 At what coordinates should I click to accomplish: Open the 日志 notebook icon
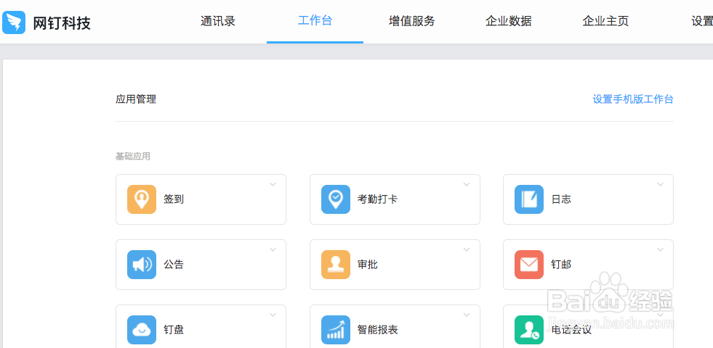(529, 199)
